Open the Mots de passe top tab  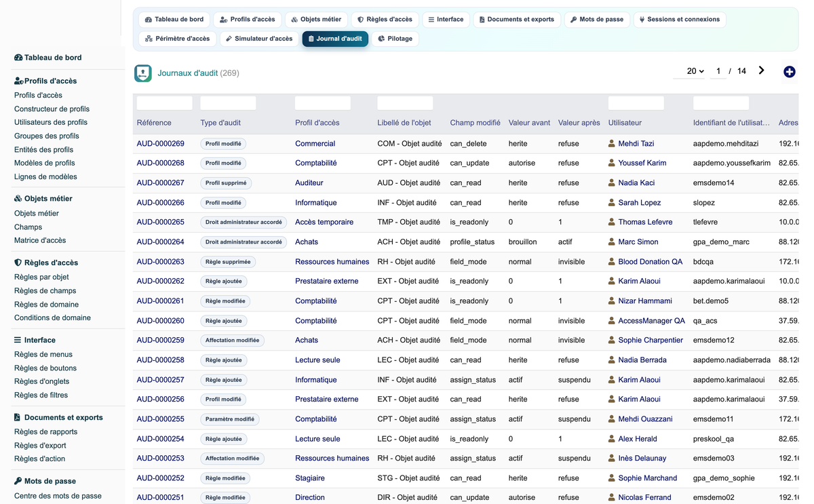pos(597,20)
